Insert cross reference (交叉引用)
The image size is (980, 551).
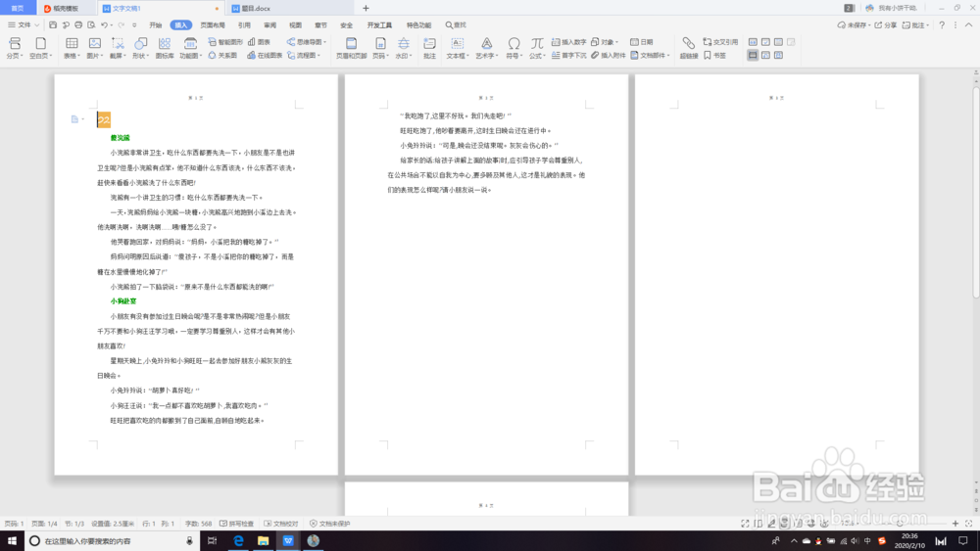pos(720,42)
